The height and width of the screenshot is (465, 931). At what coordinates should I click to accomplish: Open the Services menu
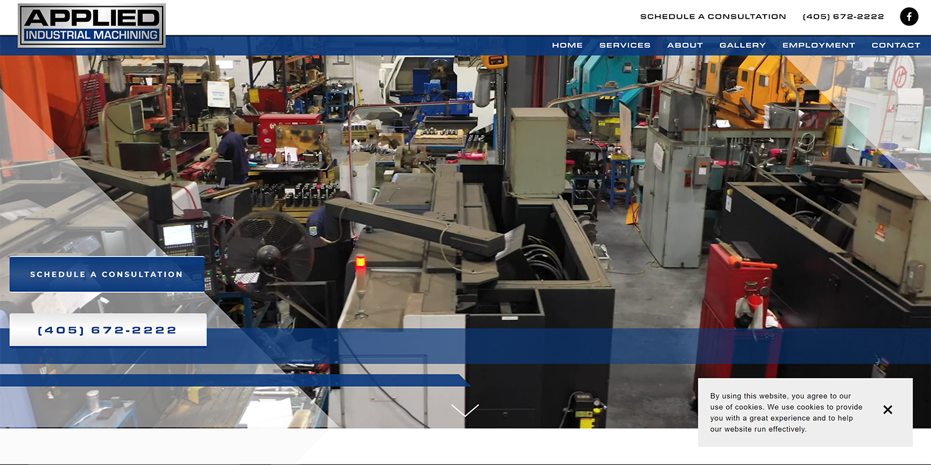click(625, 45)
